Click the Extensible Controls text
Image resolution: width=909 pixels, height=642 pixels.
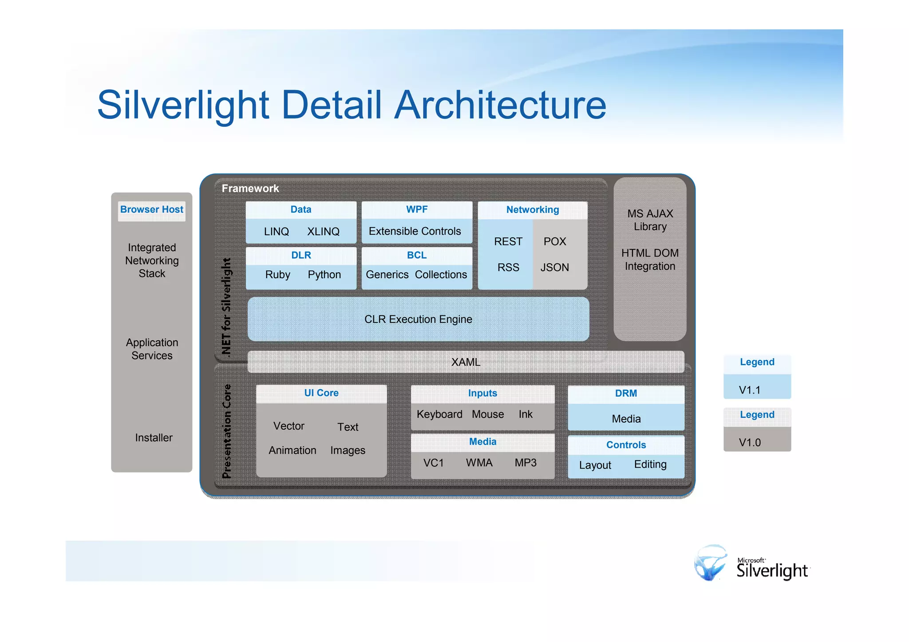coord(415,231)
